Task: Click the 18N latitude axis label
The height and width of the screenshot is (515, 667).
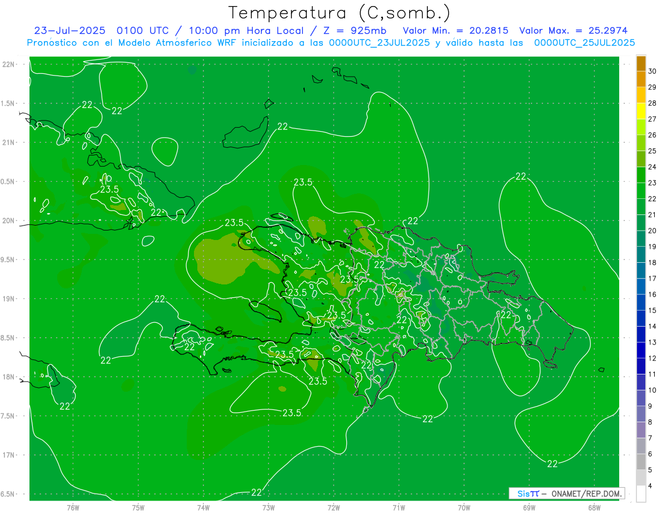Action: pos(9,377)
